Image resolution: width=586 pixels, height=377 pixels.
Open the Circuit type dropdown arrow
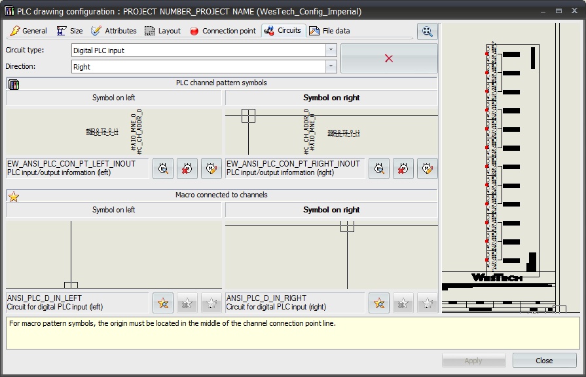(x=331, y=50)
